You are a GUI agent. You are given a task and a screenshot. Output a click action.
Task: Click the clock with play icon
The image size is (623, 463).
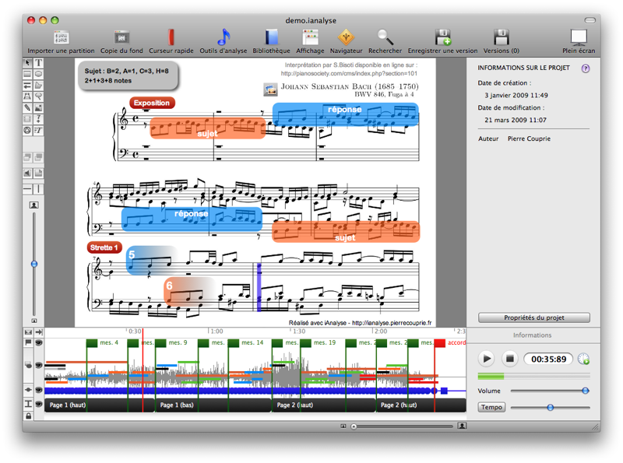[583, 359]
